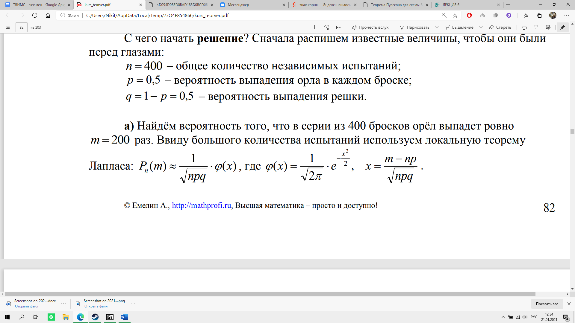Open browser settings three-dots menu
575x323 pixels.
(x=567, y=15)
